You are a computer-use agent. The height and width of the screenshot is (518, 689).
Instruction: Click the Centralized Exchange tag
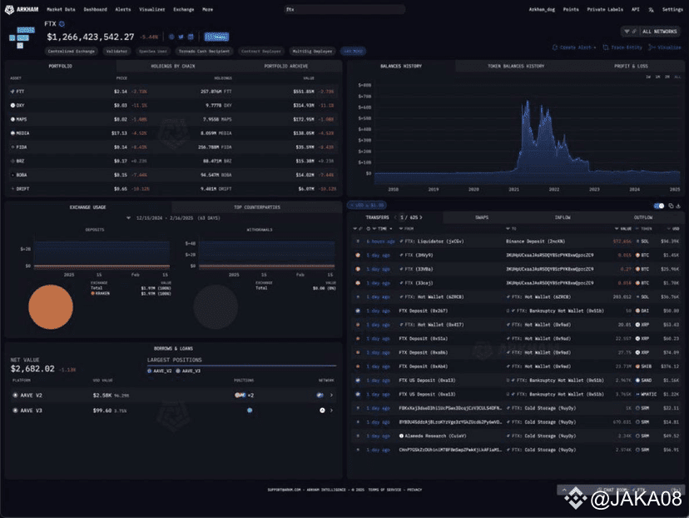click(72, 52)
